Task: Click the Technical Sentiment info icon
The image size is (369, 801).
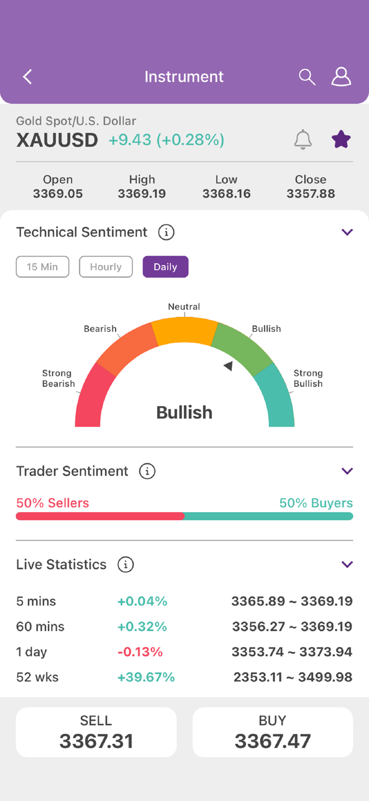Action: click(x=166, y=232)
